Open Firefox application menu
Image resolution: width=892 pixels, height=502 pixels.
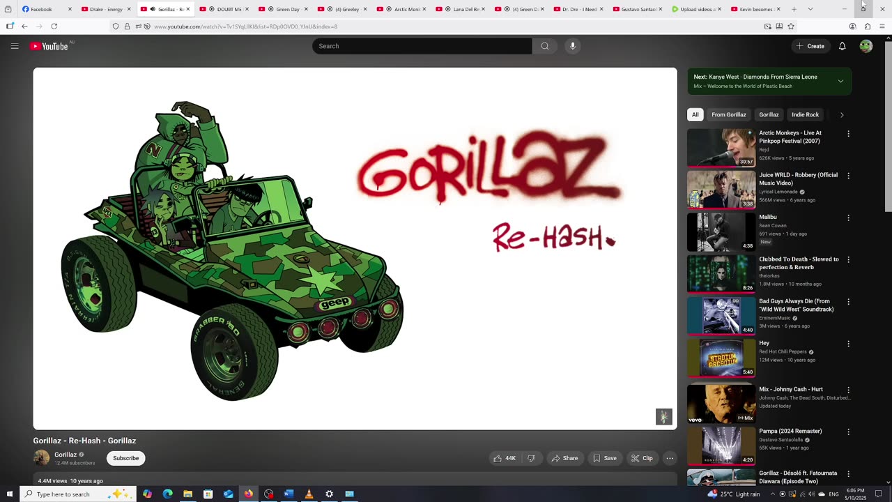(x=882, y=26)
